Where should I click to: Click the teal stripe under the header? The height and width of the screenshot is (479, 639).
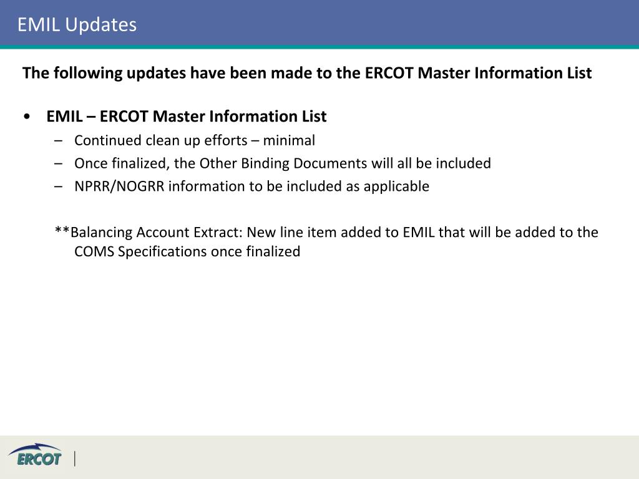click(319, 47)
